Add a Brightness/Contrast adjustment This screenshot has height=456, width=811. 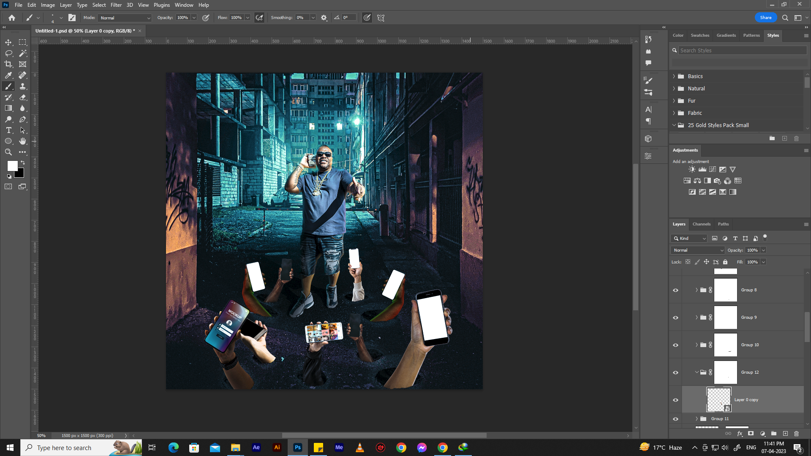[692, 169]
